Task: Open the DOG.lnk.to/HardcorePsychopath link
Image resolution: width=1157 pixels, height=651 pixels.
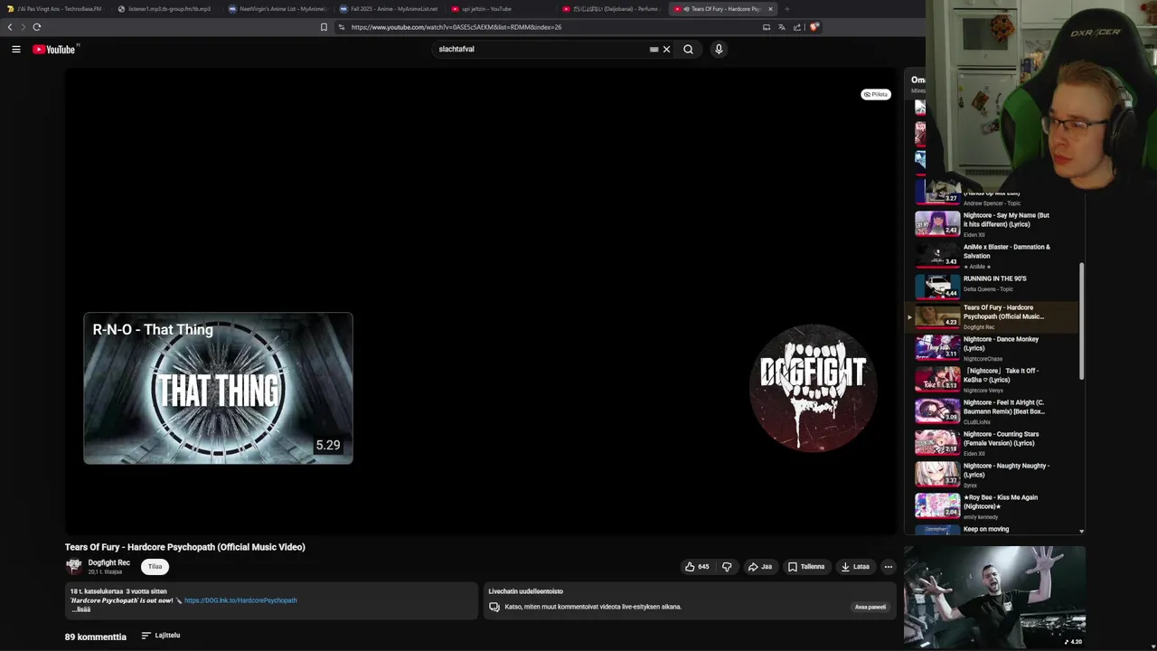Action: 240,600
